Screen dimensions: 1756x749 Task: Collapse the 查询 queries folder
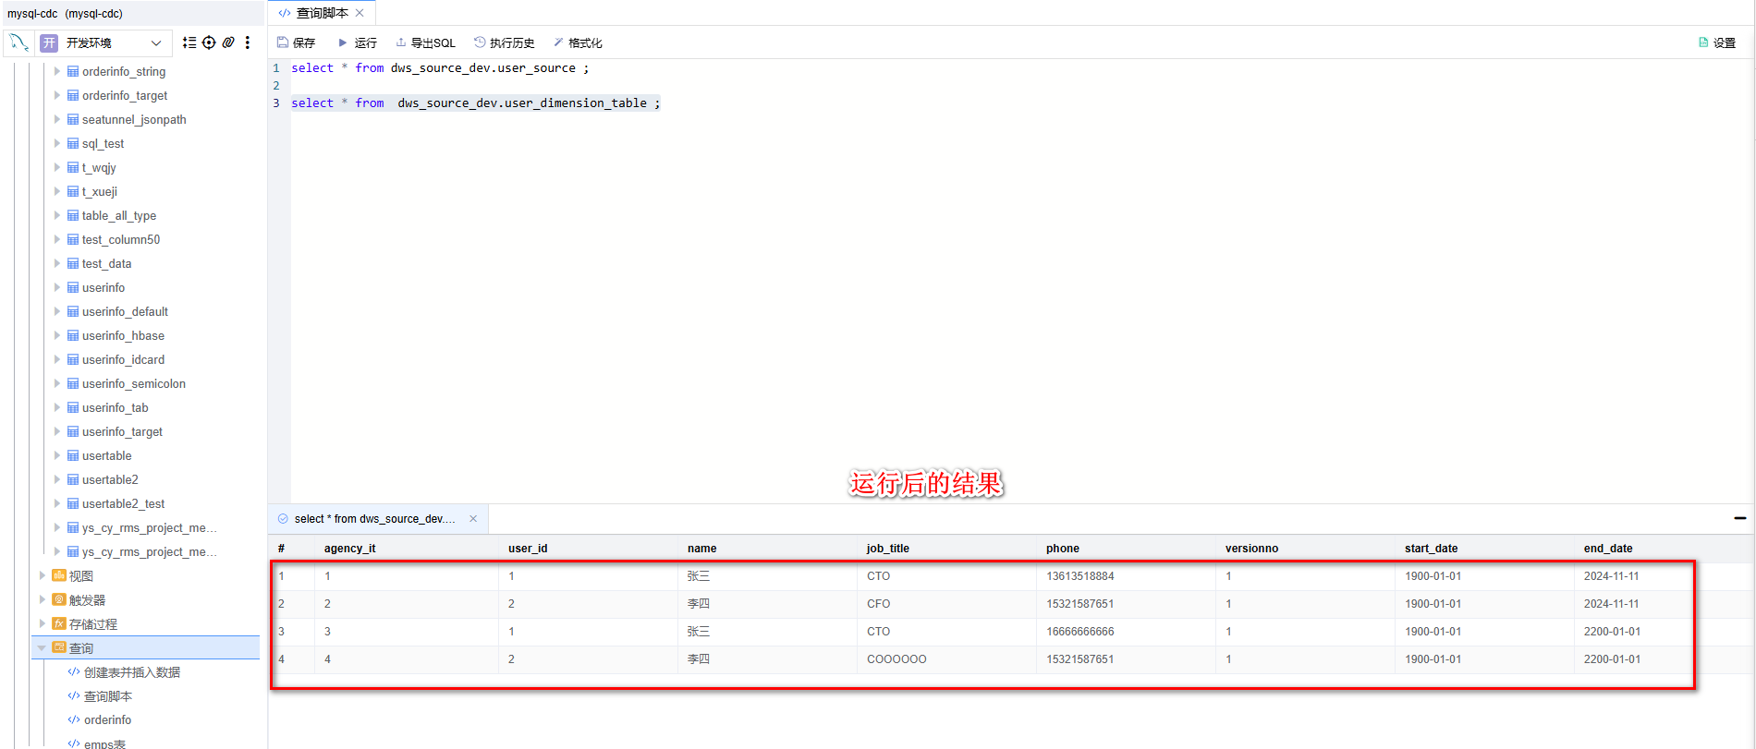click(43, 647)
